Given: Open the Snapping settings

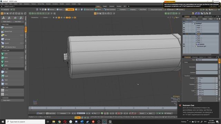Looking at the screenshot, I should pos(132,10).
